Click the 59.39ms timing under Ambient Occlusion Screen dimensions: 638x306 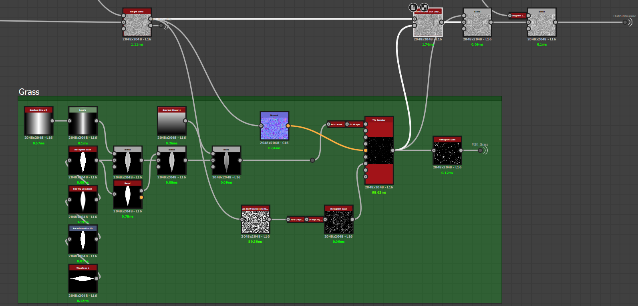pyautogui.click(x=256, y=242)
